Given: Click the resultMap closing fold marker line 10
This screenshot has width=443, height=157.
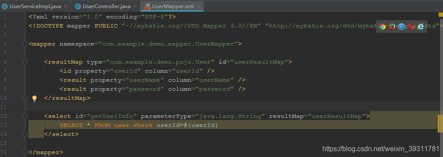Looking at the screenshot, I should pyautogui.click(x=25, y=98).
